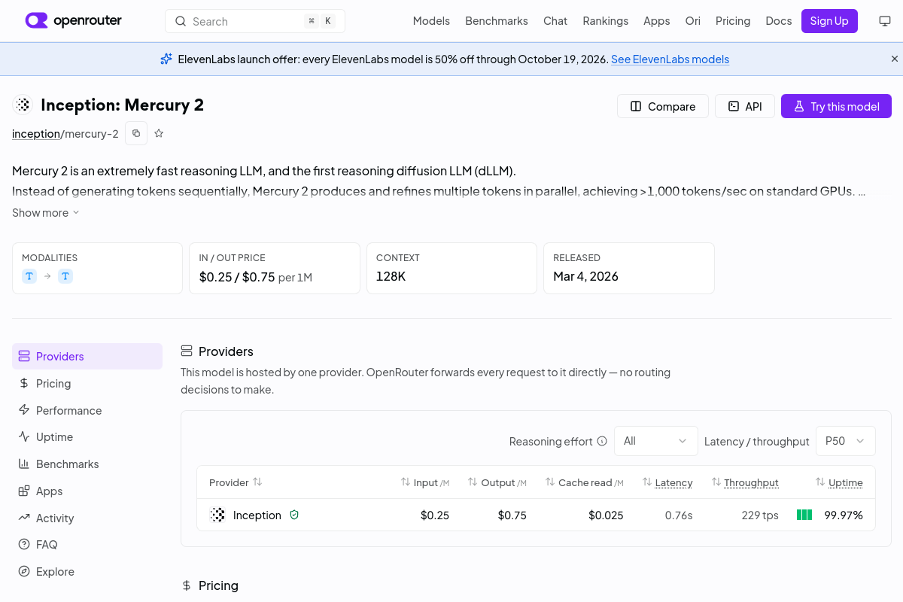Open the P50 latency percentile dropdown
This screenshot has height=602, width=903.
[x=846, y=441]
